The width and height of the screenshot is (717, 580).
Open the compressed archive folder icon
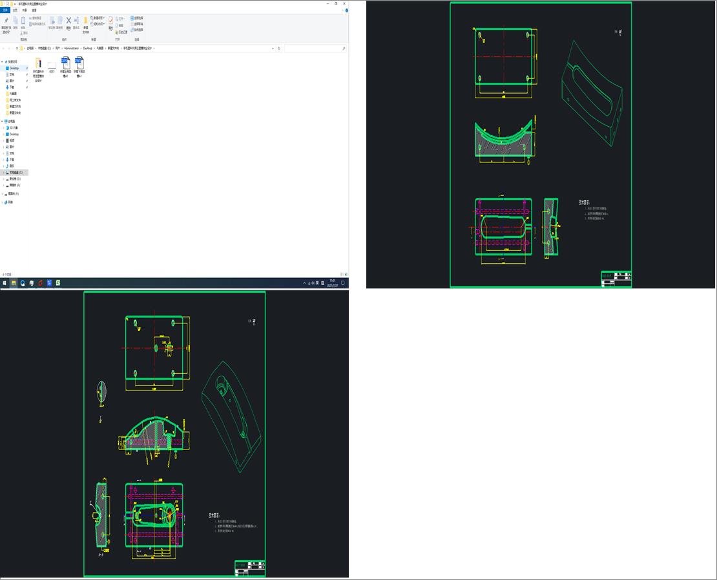point(38,63)
